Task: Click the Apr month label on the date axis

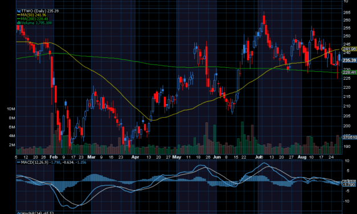Action: coord(135,157)
